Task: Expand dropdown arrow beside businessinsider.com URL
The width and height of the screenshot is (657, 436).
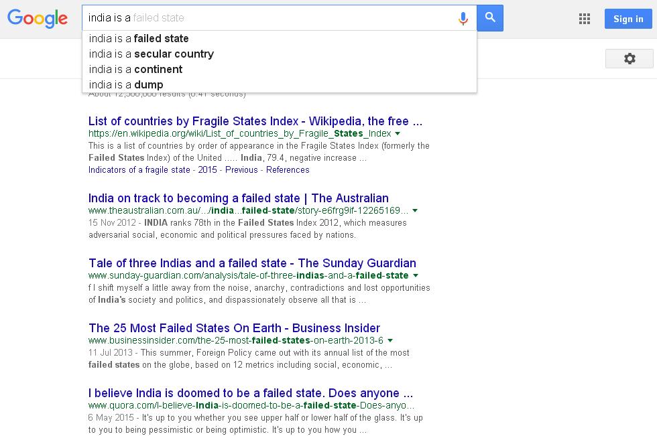Action: click(x=390, y=340)
